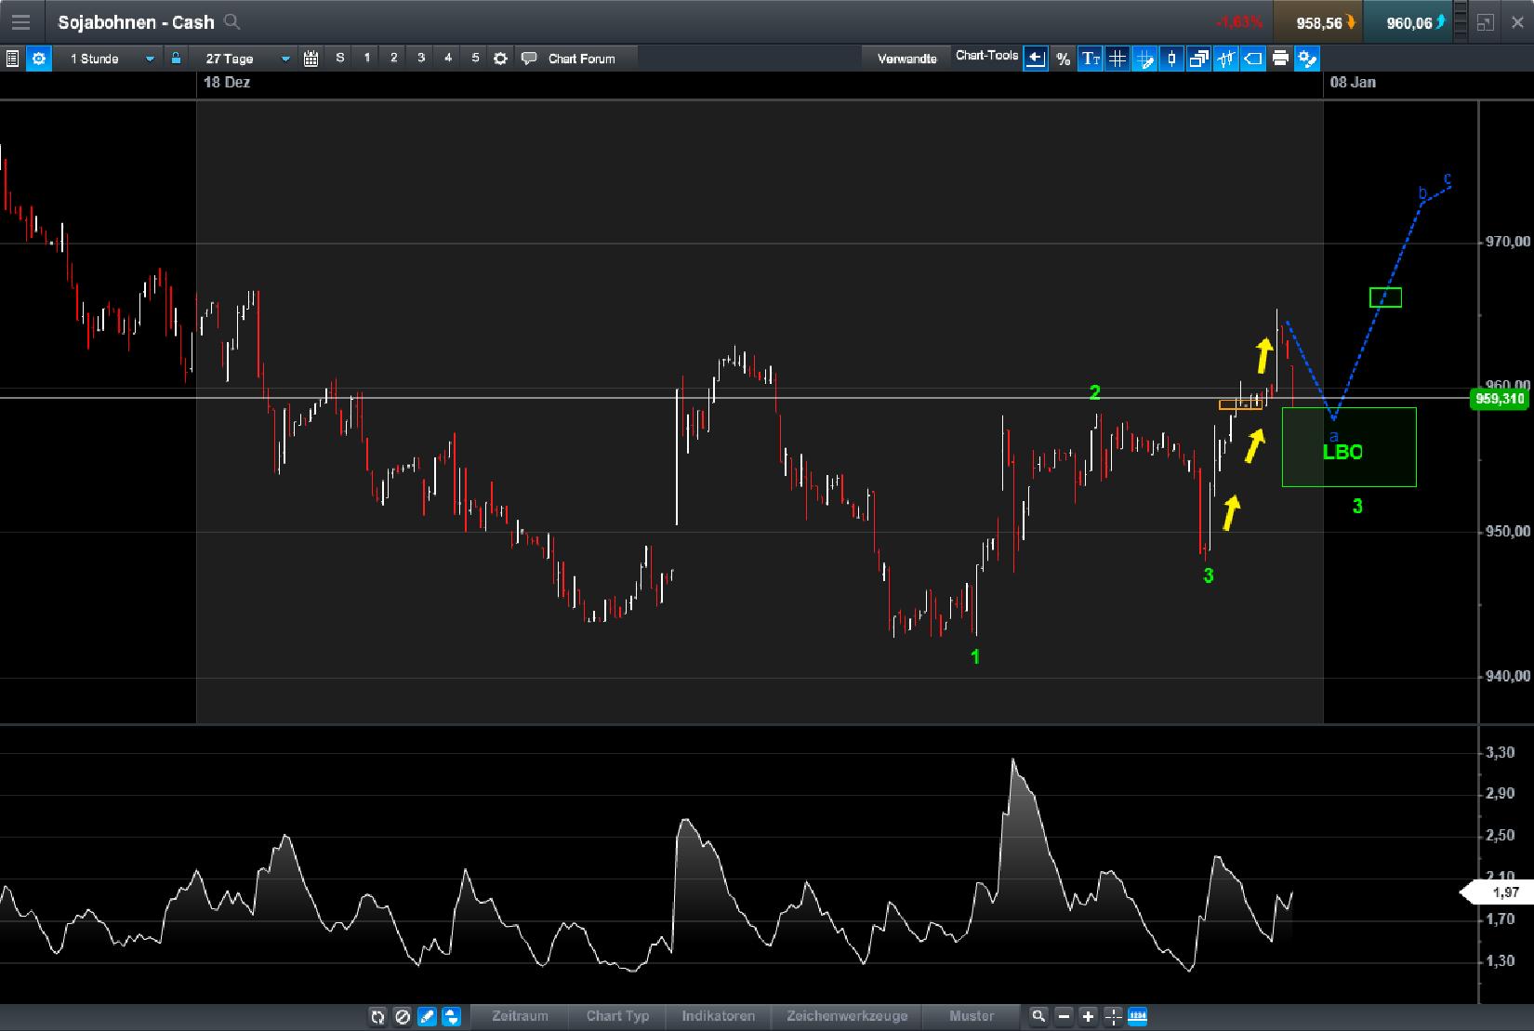Click the Verwandte button

(x=906, y=57)
